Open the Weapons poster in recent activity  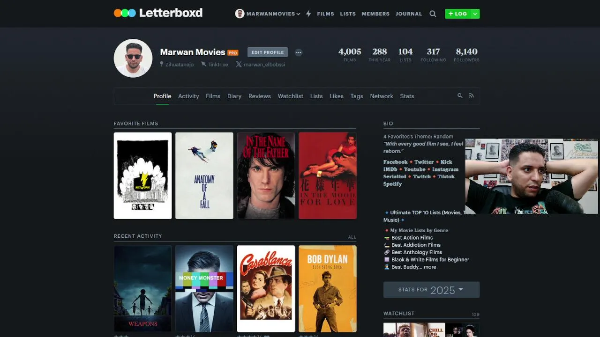pos(142,289)
